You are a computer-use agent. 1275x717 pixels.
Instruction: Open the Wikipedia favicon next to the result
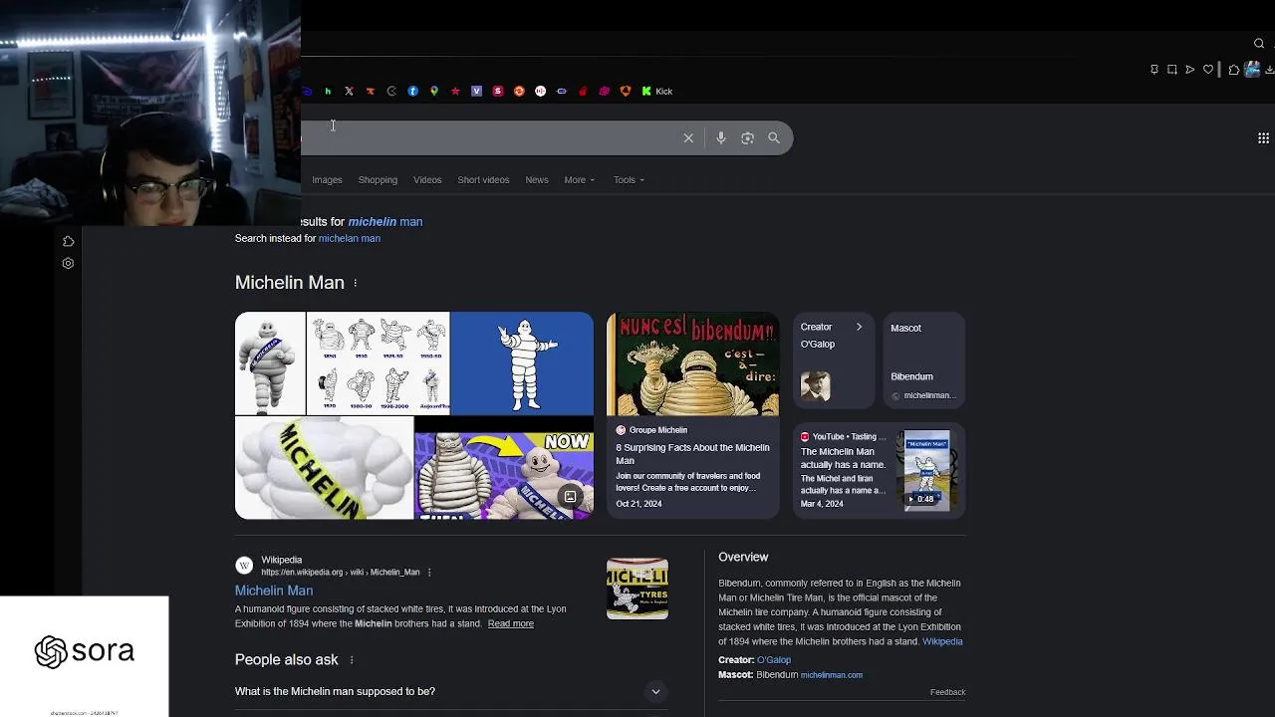coord(244,566)
